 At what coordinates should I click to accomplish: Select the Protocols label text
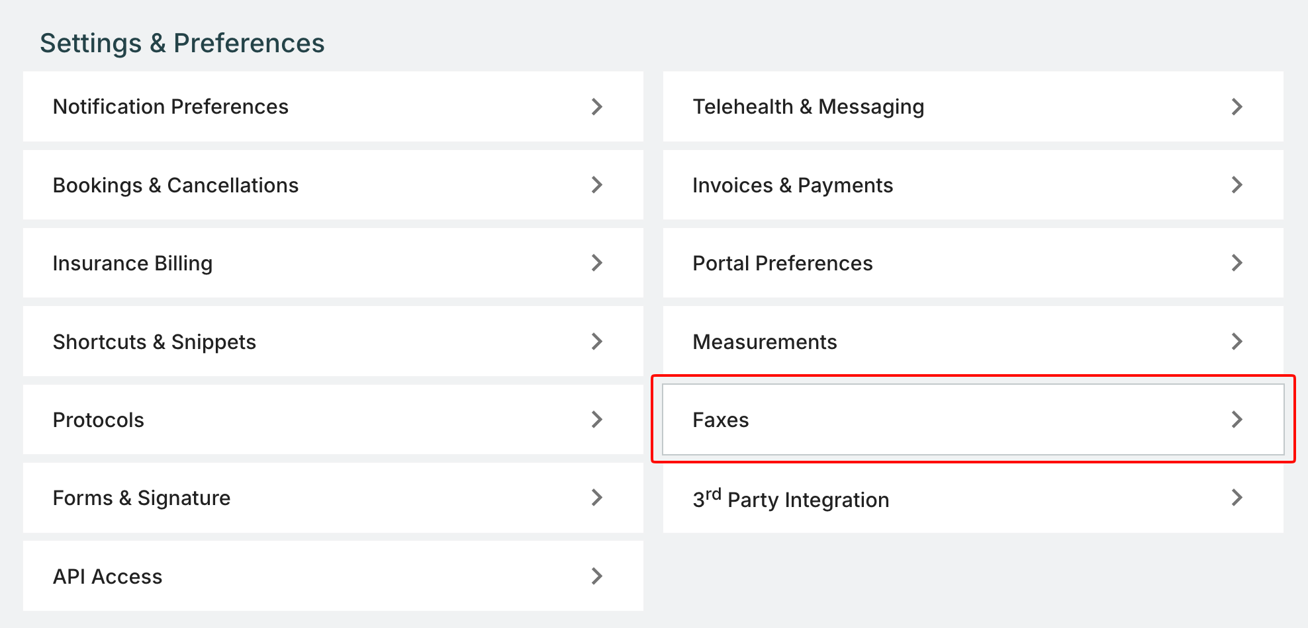98,420
